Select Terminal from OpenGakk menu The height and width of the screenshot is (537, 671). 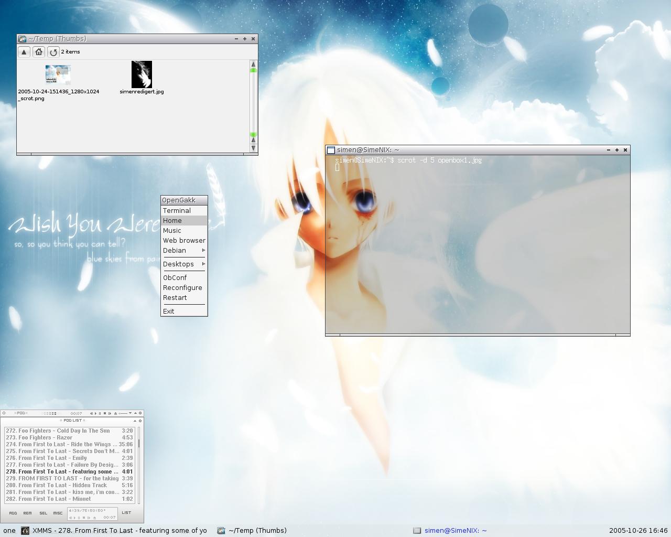click(x=184, y=210)
